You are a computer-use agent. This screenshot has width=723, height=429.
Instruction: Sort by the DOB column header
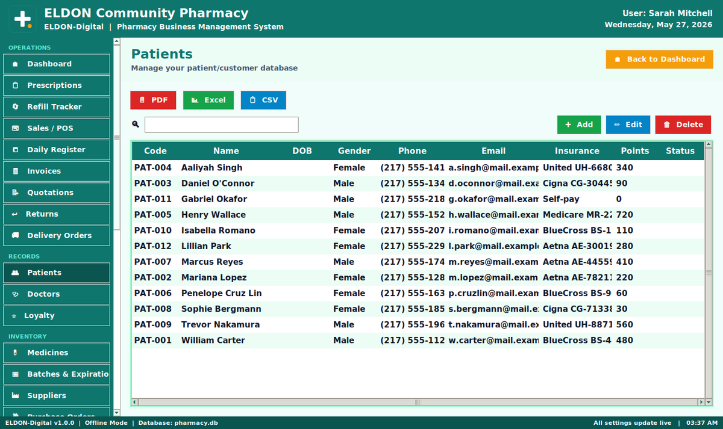click(302, 151)
